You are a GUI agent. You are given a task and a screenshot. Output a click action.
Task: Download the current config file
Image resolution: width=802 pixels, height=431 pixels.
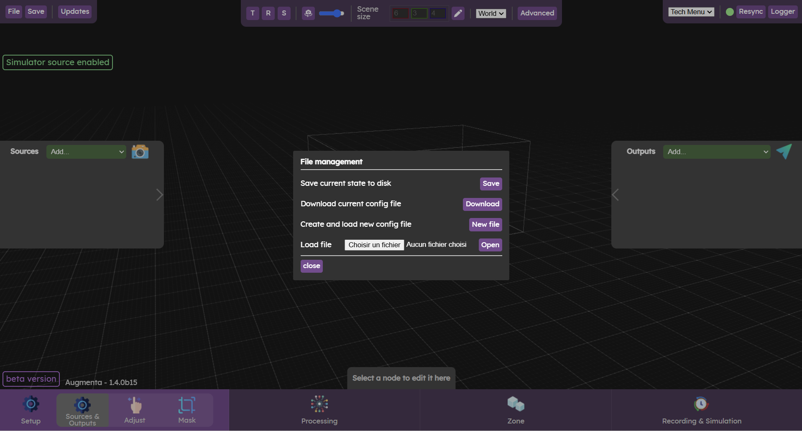point(483,204)
